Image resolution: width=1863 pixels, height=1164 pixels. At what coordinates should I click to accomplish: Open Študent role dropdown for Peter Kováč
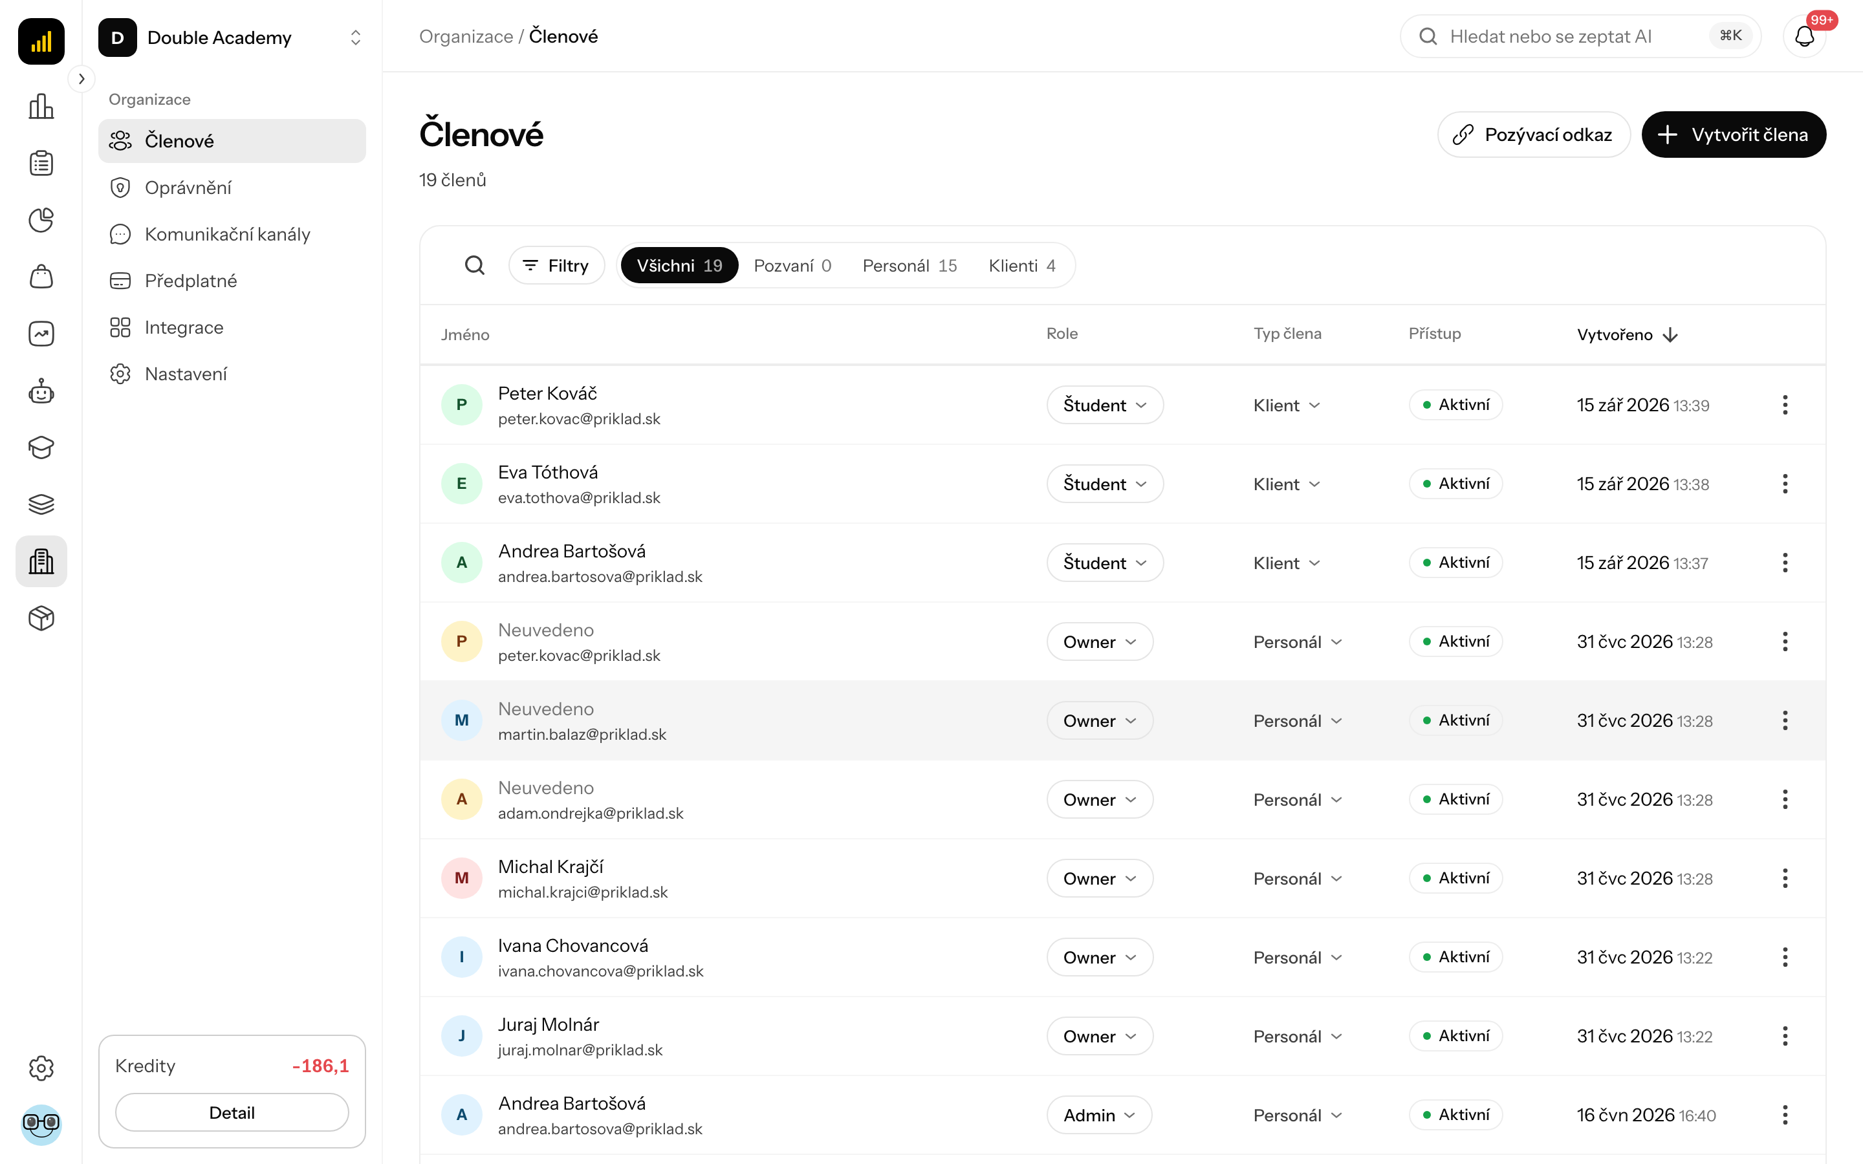[x=1105, y=405]
